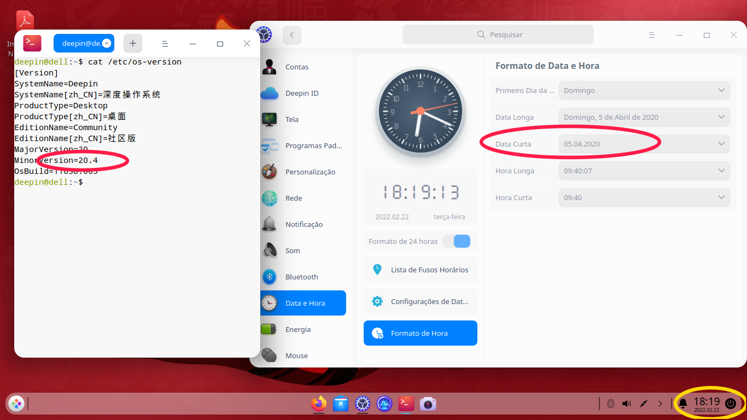Open the Control Center hamburger menu
The image size is (747, 420).
651,35
